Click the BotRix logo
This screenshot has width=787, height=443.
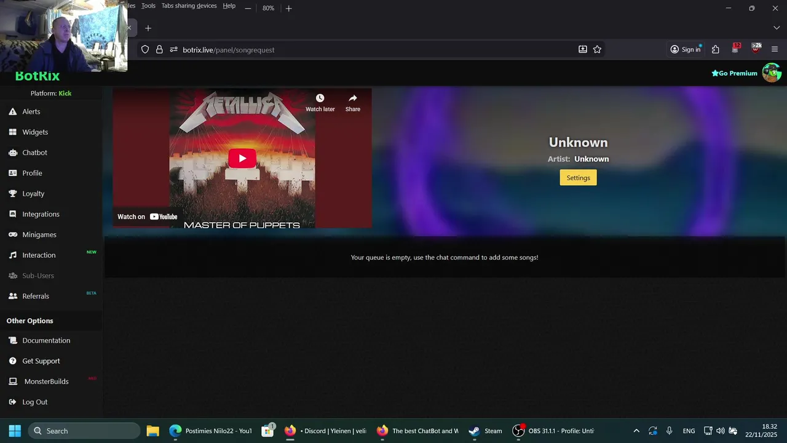click(x=38, y=76)
